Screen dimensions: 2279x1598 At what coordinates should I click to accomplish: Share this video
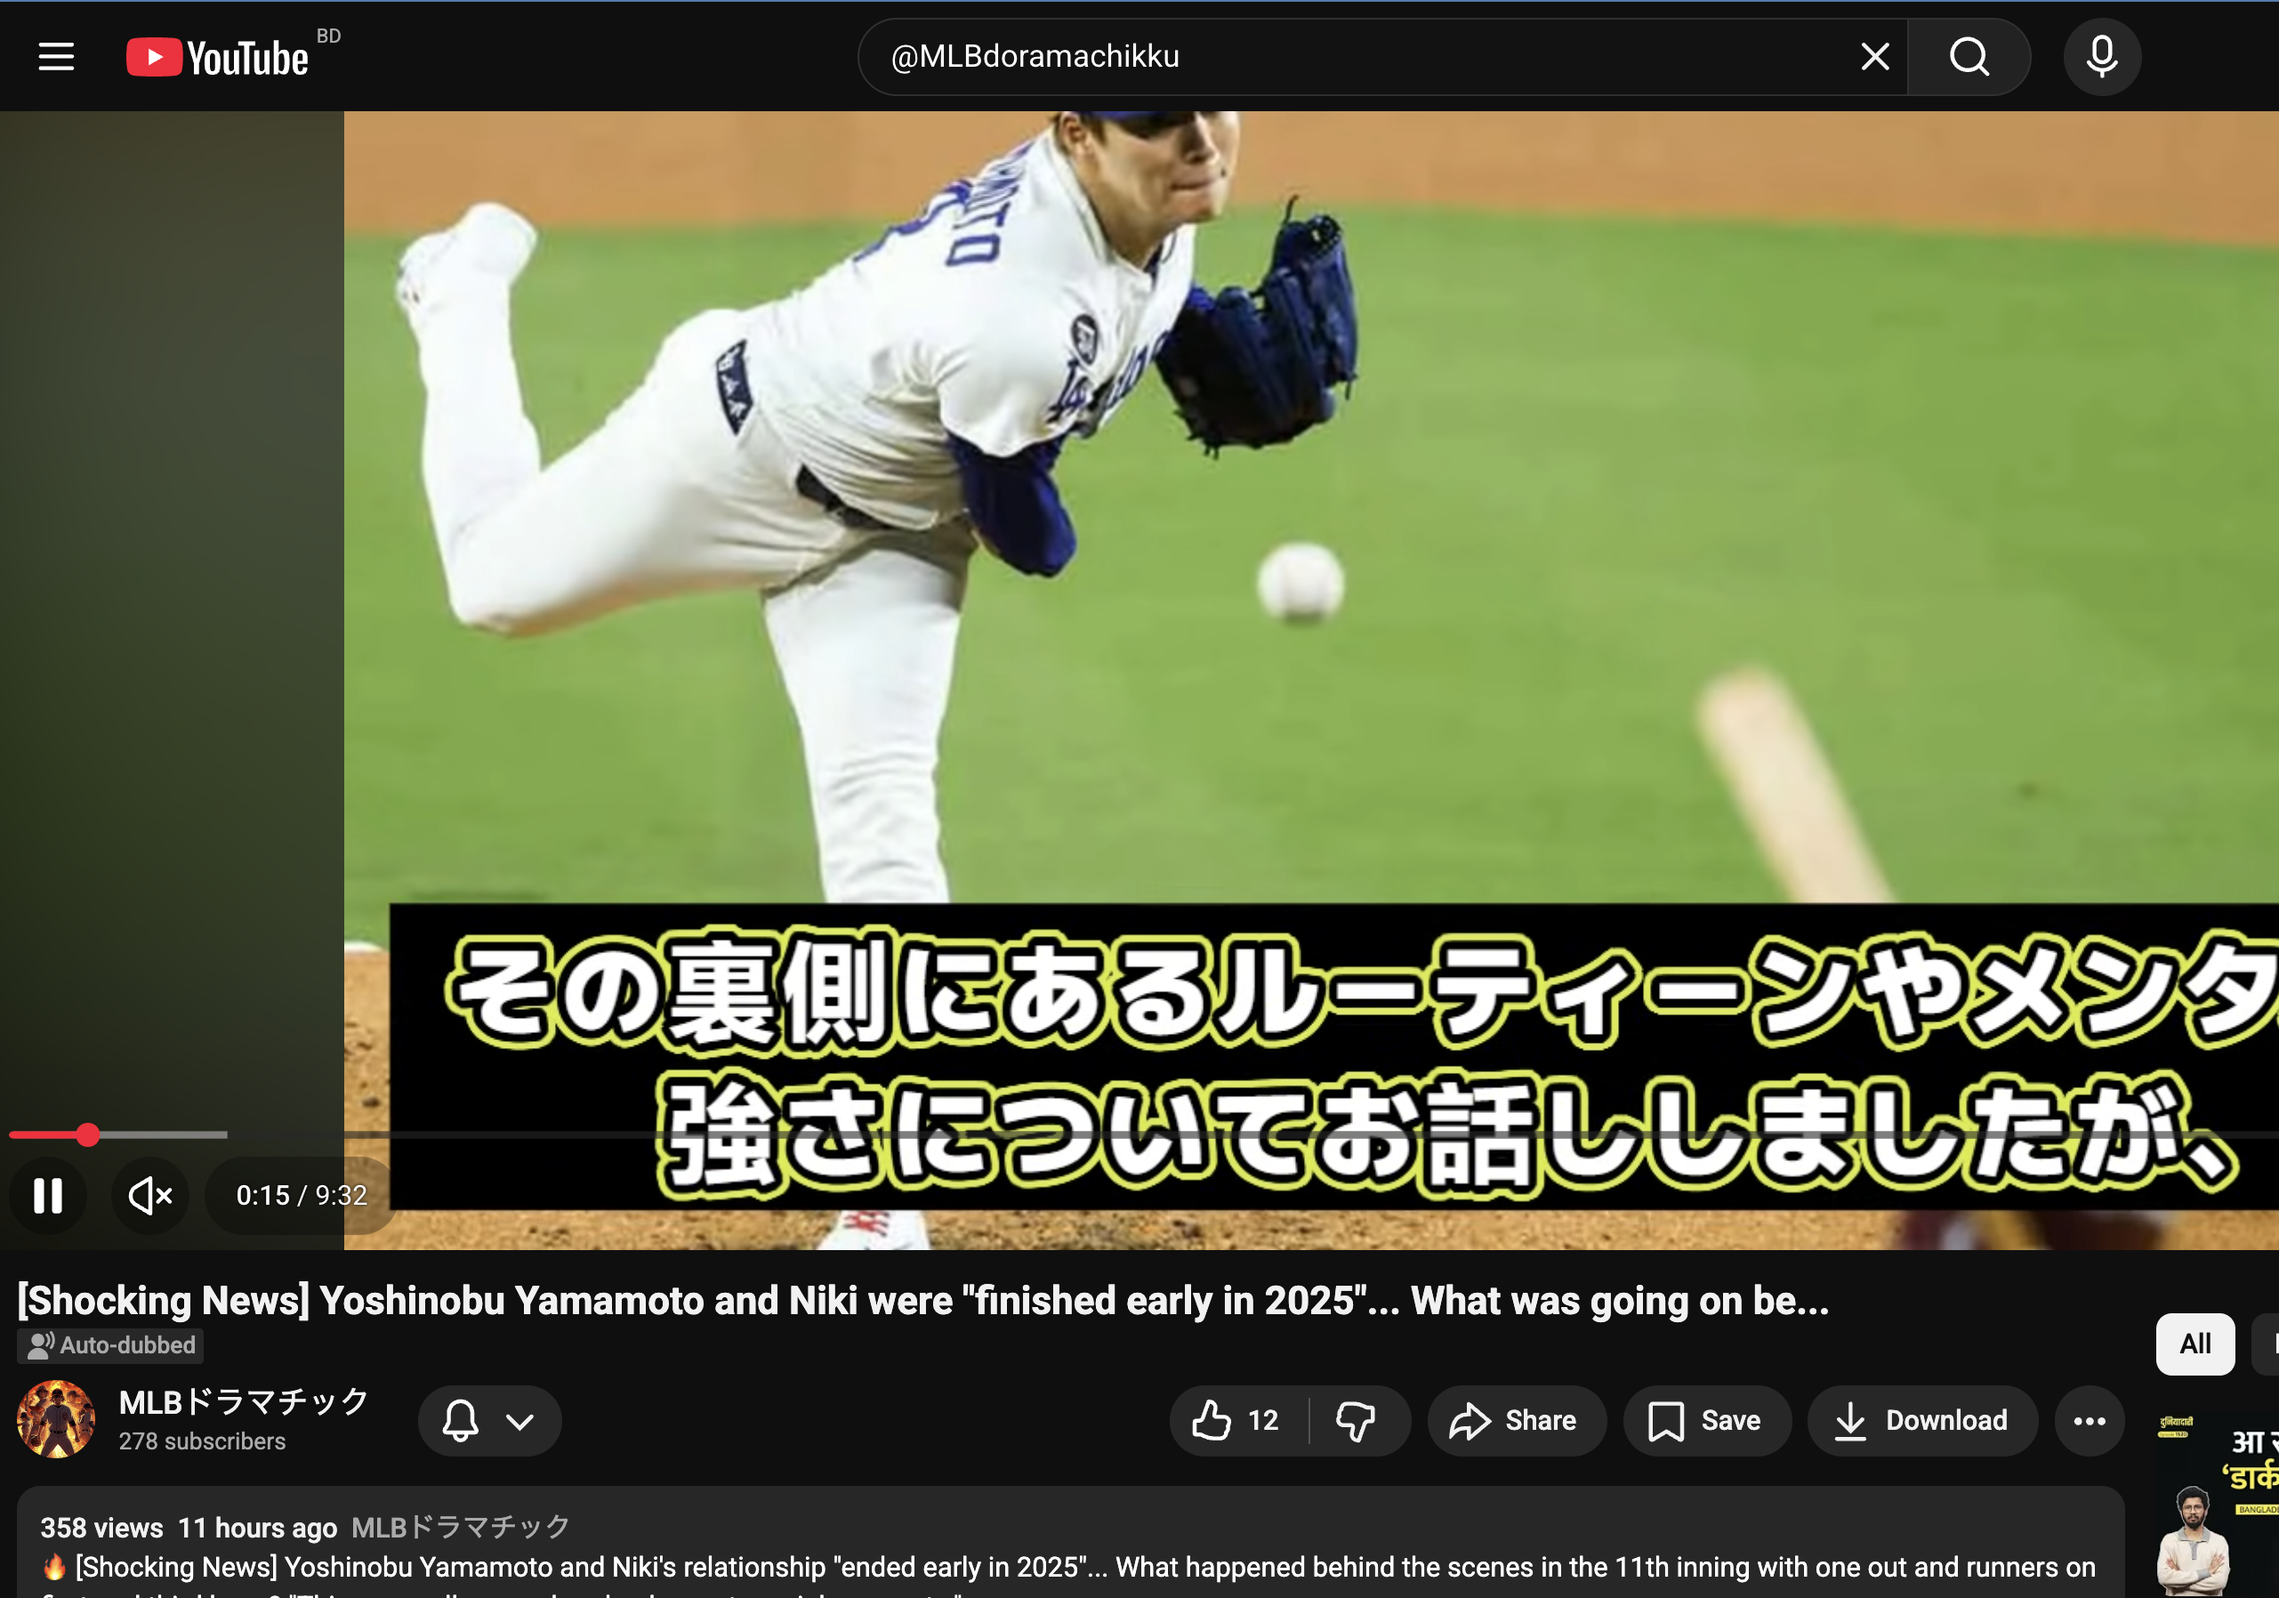pos(1515,1420)
